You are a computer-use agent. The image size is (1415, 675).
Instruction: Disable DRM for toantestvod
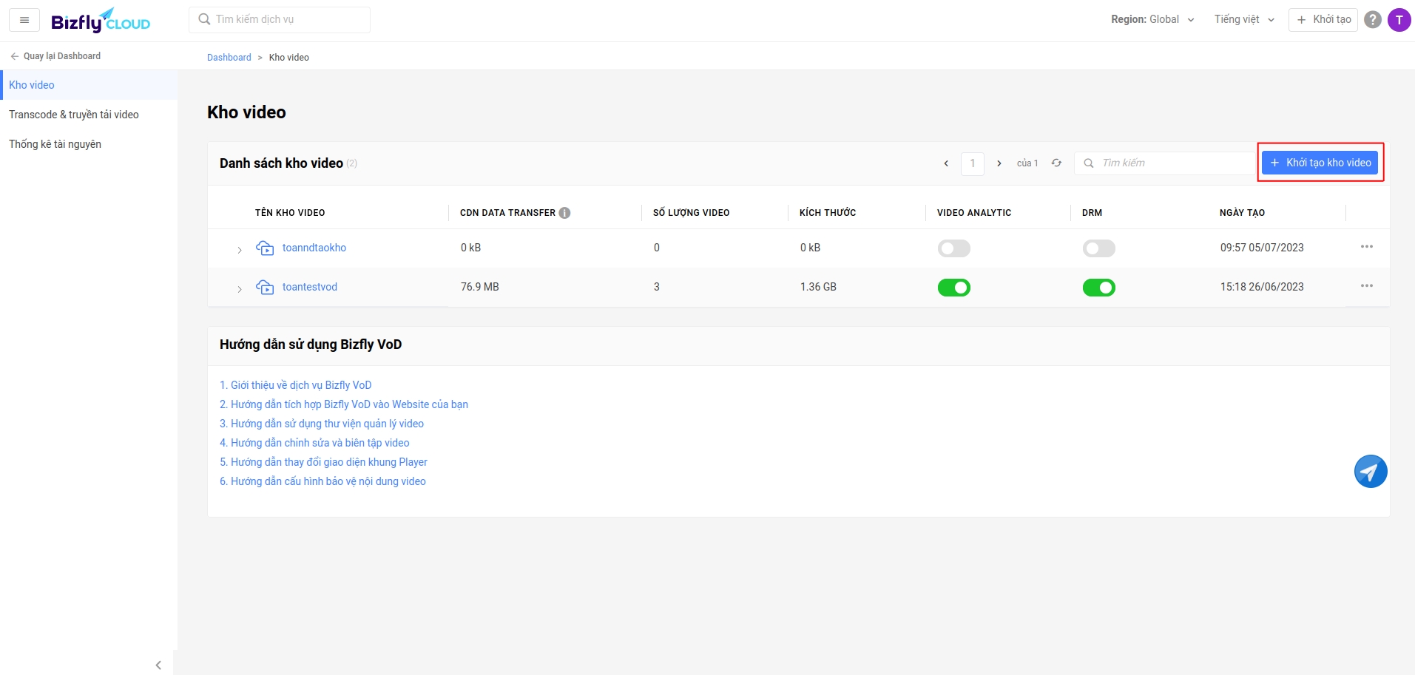click(x=1099, y=288)
